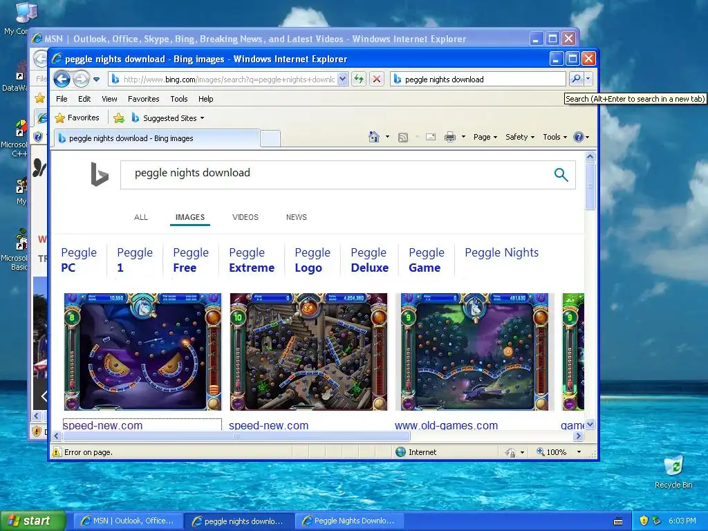Open the zoom level 100% dropdown arrow
This screenshot has width=708, height=531.
(x=579, y=452)
